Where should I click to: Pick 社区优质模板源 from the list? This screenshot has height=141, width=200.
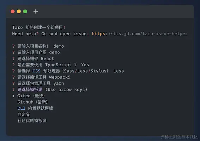tap(32, 121)
